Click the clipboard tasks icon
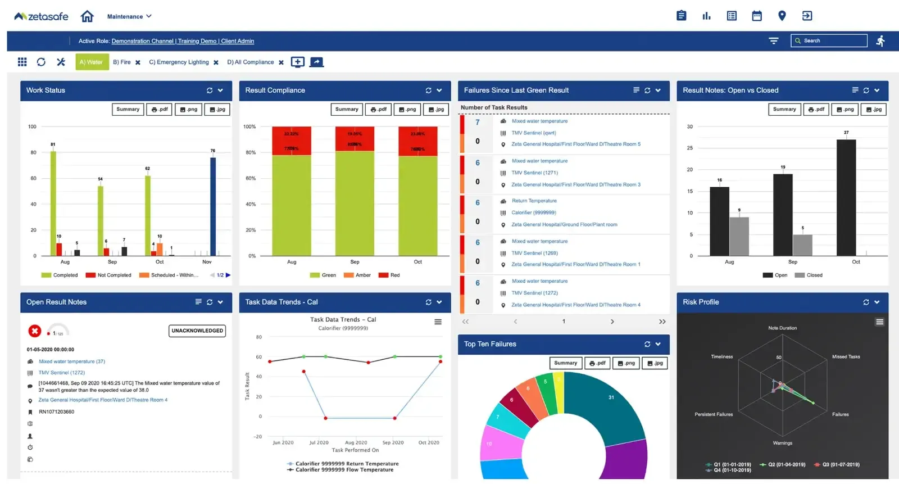The height and width of the screenshot is (484, 899). (x=681, y=16)
